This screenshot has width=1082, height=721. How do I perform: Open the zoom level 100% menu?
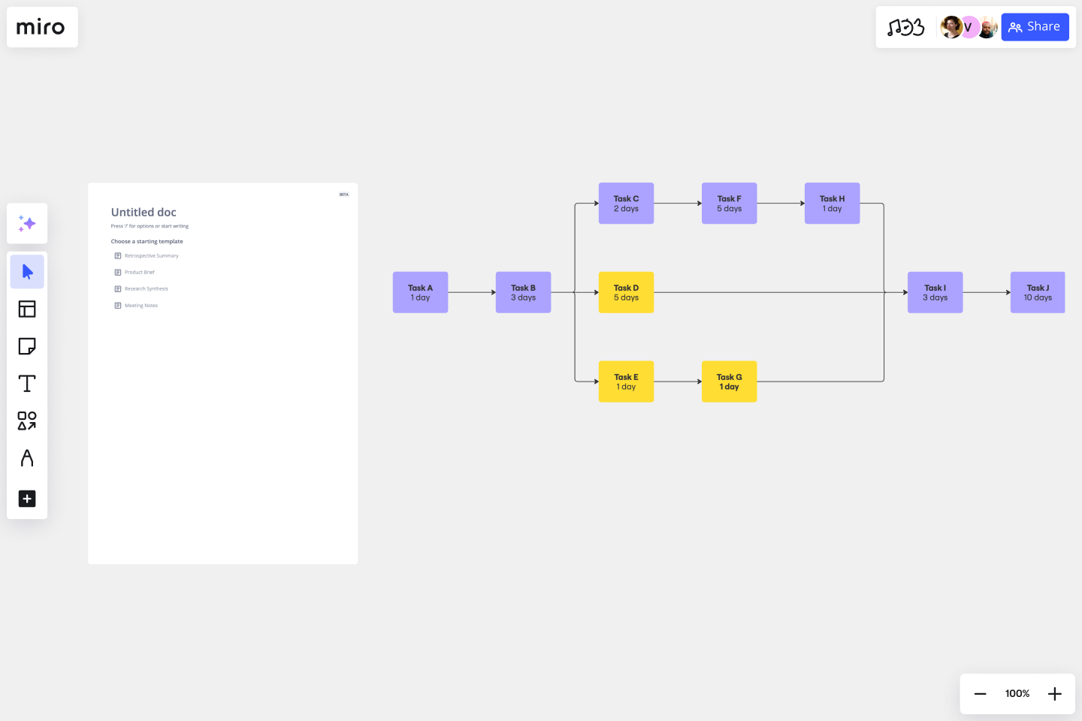pyautogui.click(x=1017, y=693)
